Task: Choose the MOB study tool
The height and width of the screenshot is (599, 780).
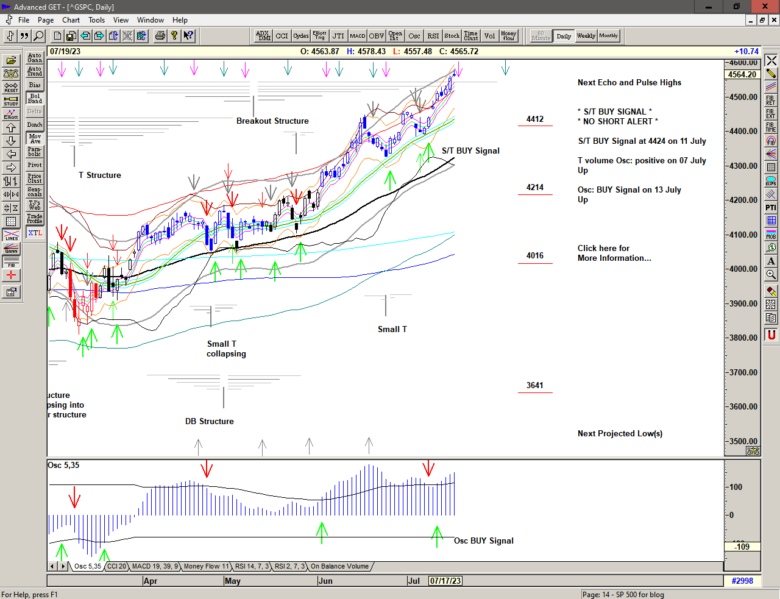Action: 771,235
